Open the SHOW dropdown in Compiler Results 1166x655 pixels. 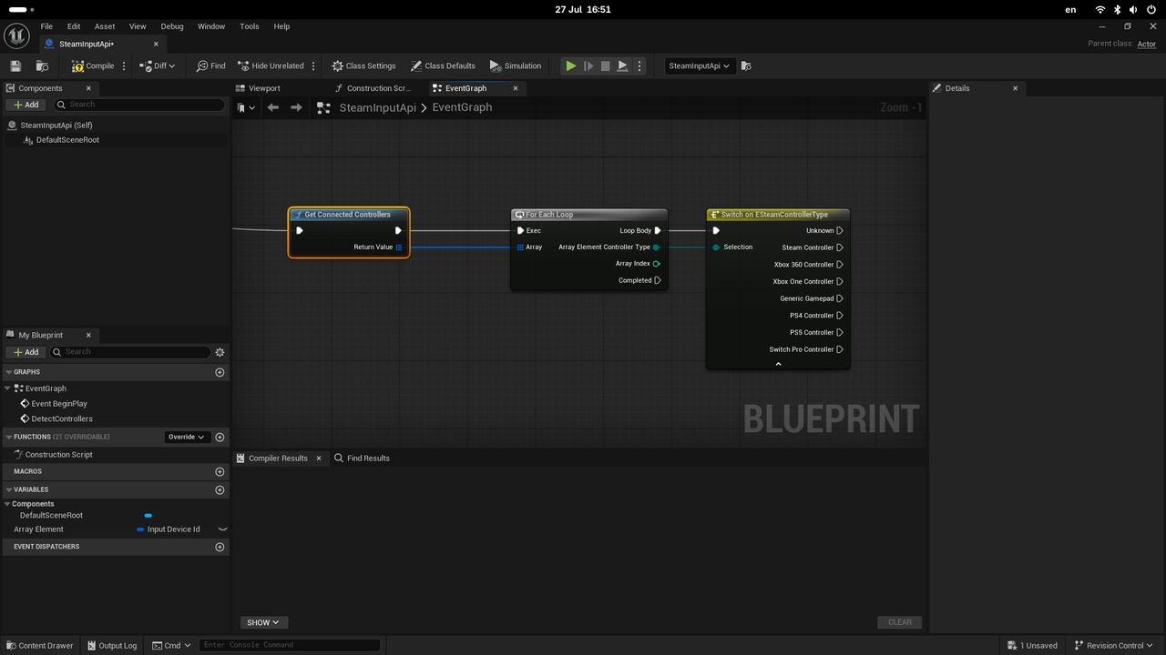point(264,622)
